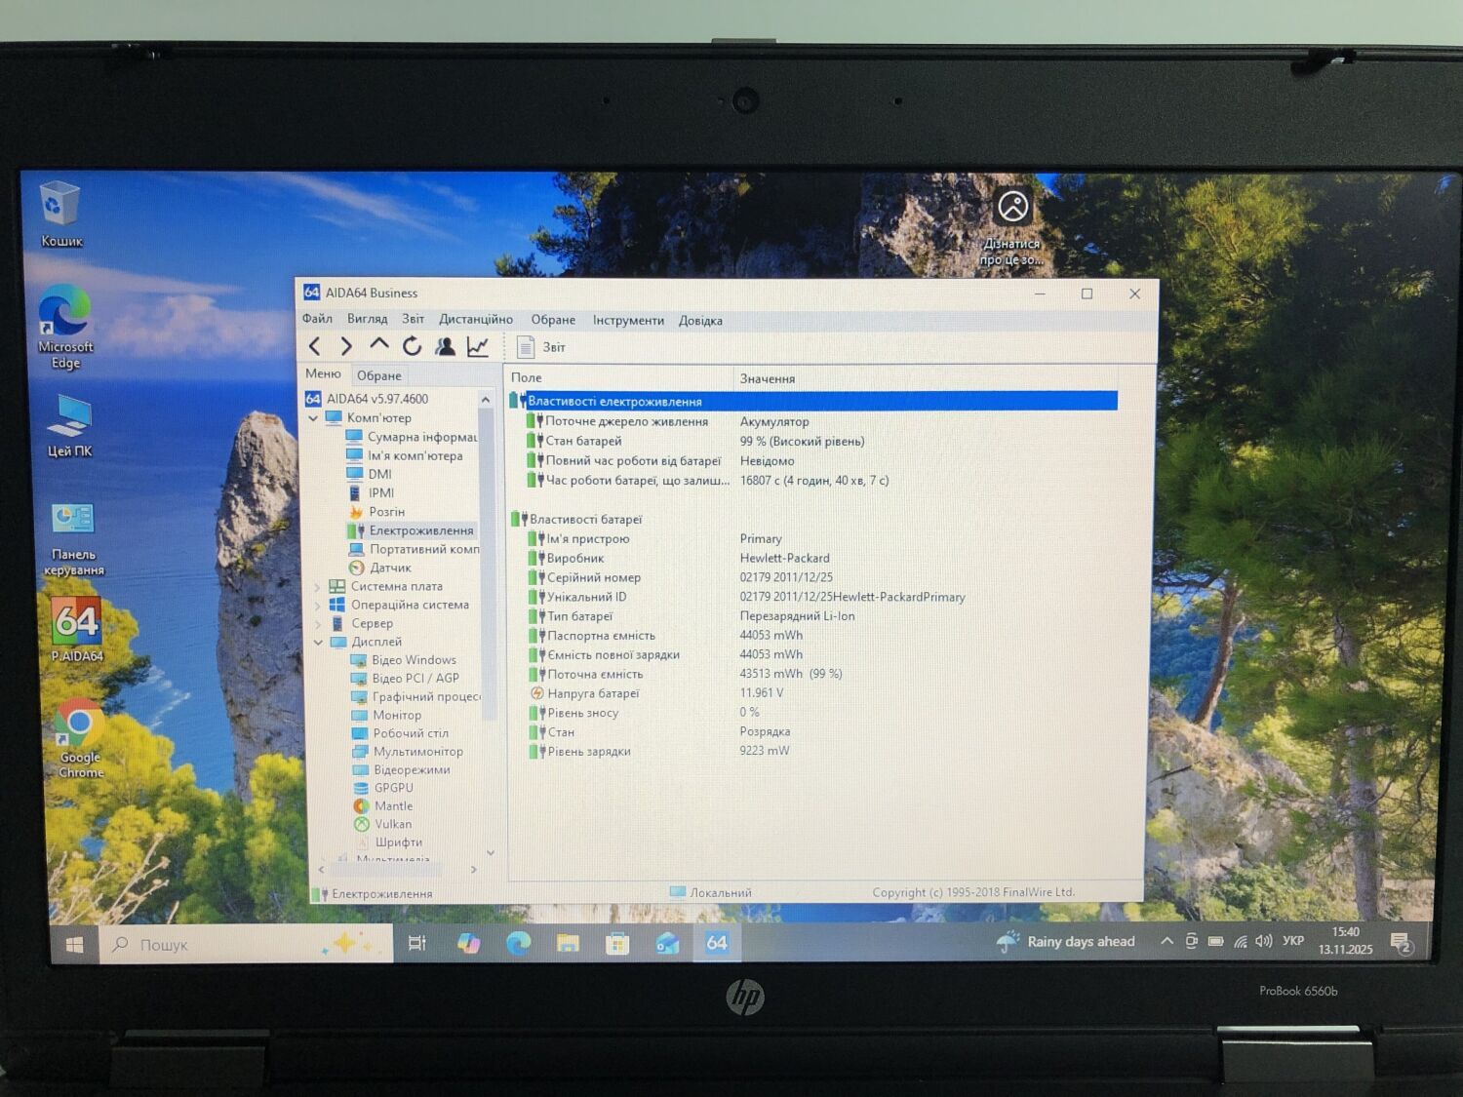Expand the Сервер tree node

(x=318, y=624)
